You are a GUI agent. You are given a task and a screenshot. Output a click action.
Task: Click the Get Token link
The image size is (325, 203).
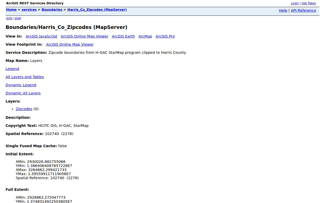(x=309, y=3)
